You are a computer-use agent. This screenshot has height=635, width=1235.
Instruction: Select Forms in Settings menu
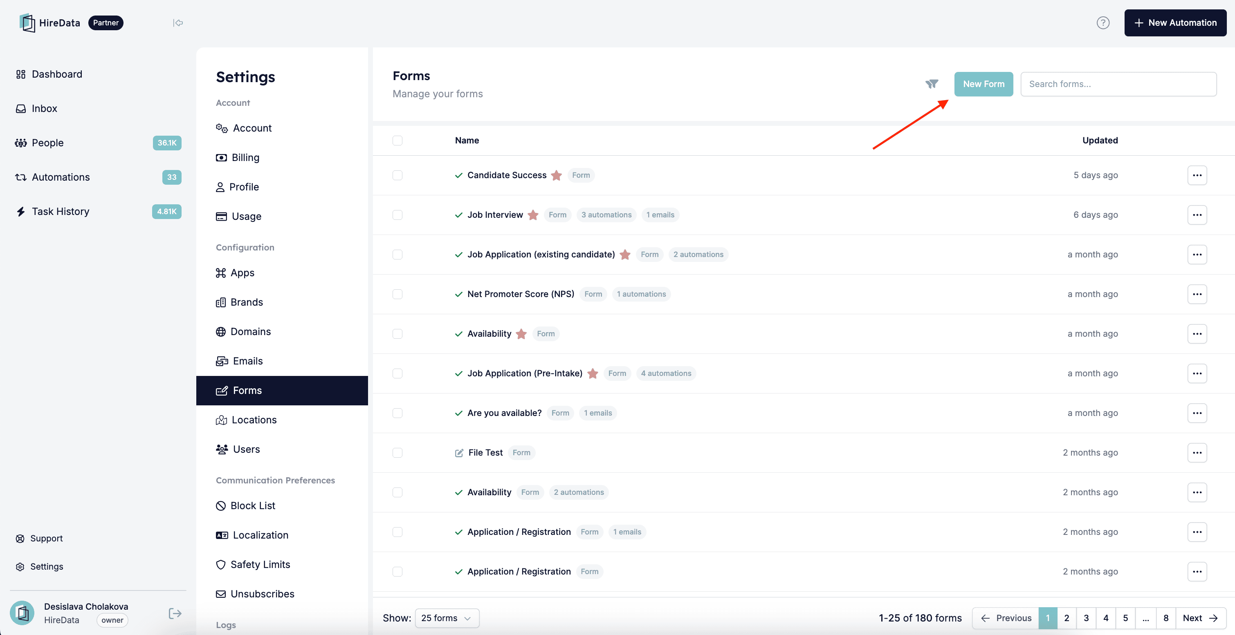[x=282, y=390]
